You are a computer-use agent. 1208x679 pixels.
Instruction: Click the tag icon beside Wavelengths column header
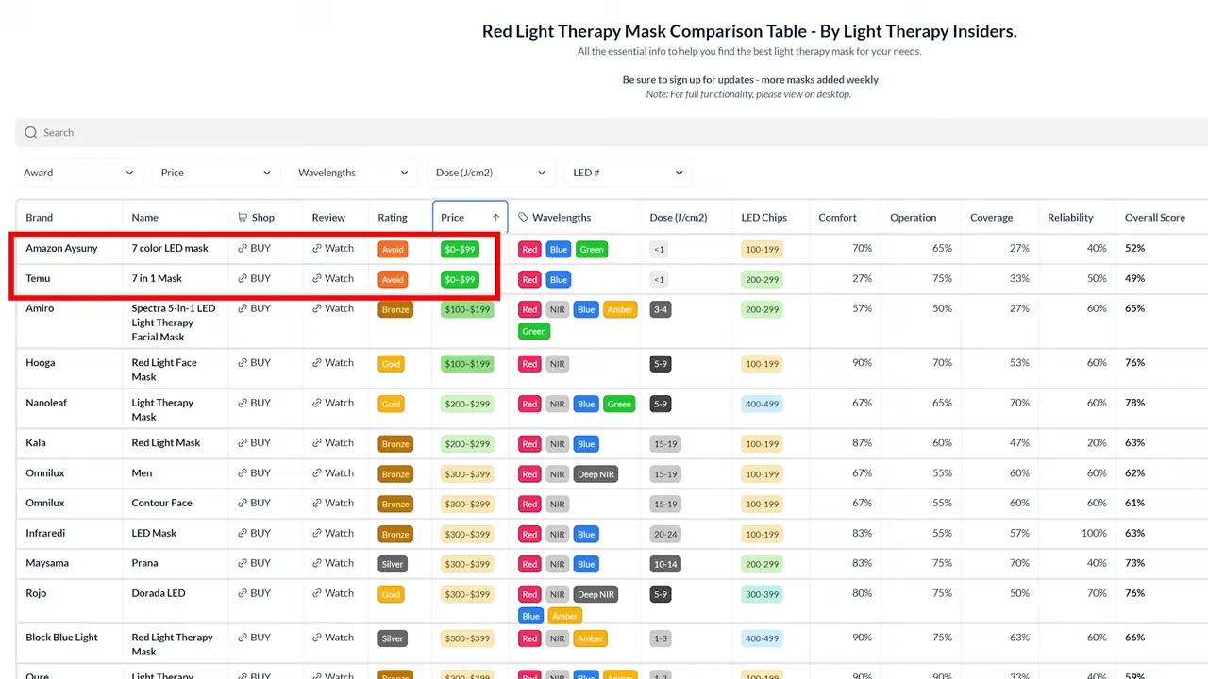pos(523,217)
